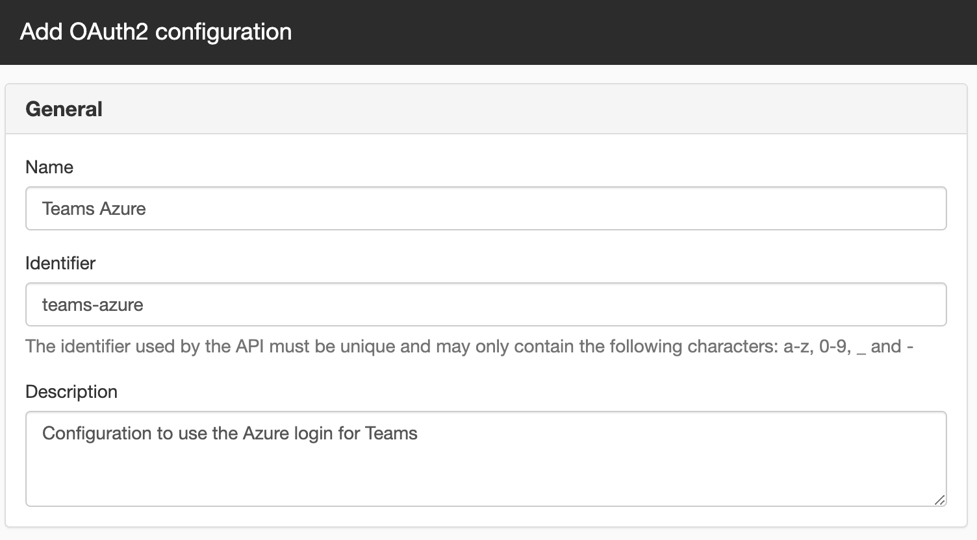The height and width of the screenshot is (540, 977).
Task: Click inside the Description text area
Action: [486, 459]
